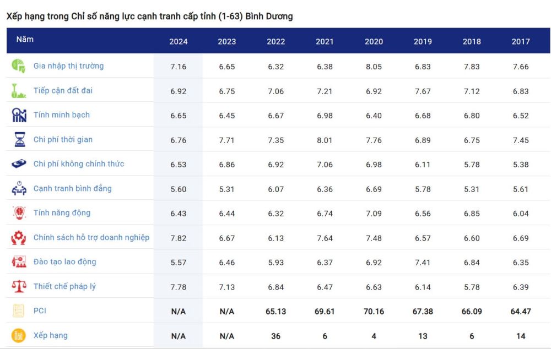551x349 pixels.
Task: Click the Tính năng động lightbulb icon
Action: [x=19, y=213]
